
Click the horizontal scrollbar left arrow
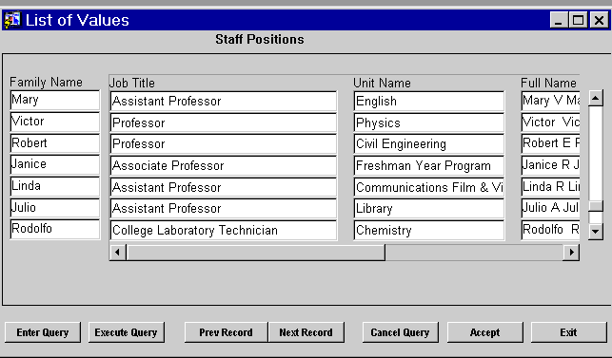pos(117,253)
